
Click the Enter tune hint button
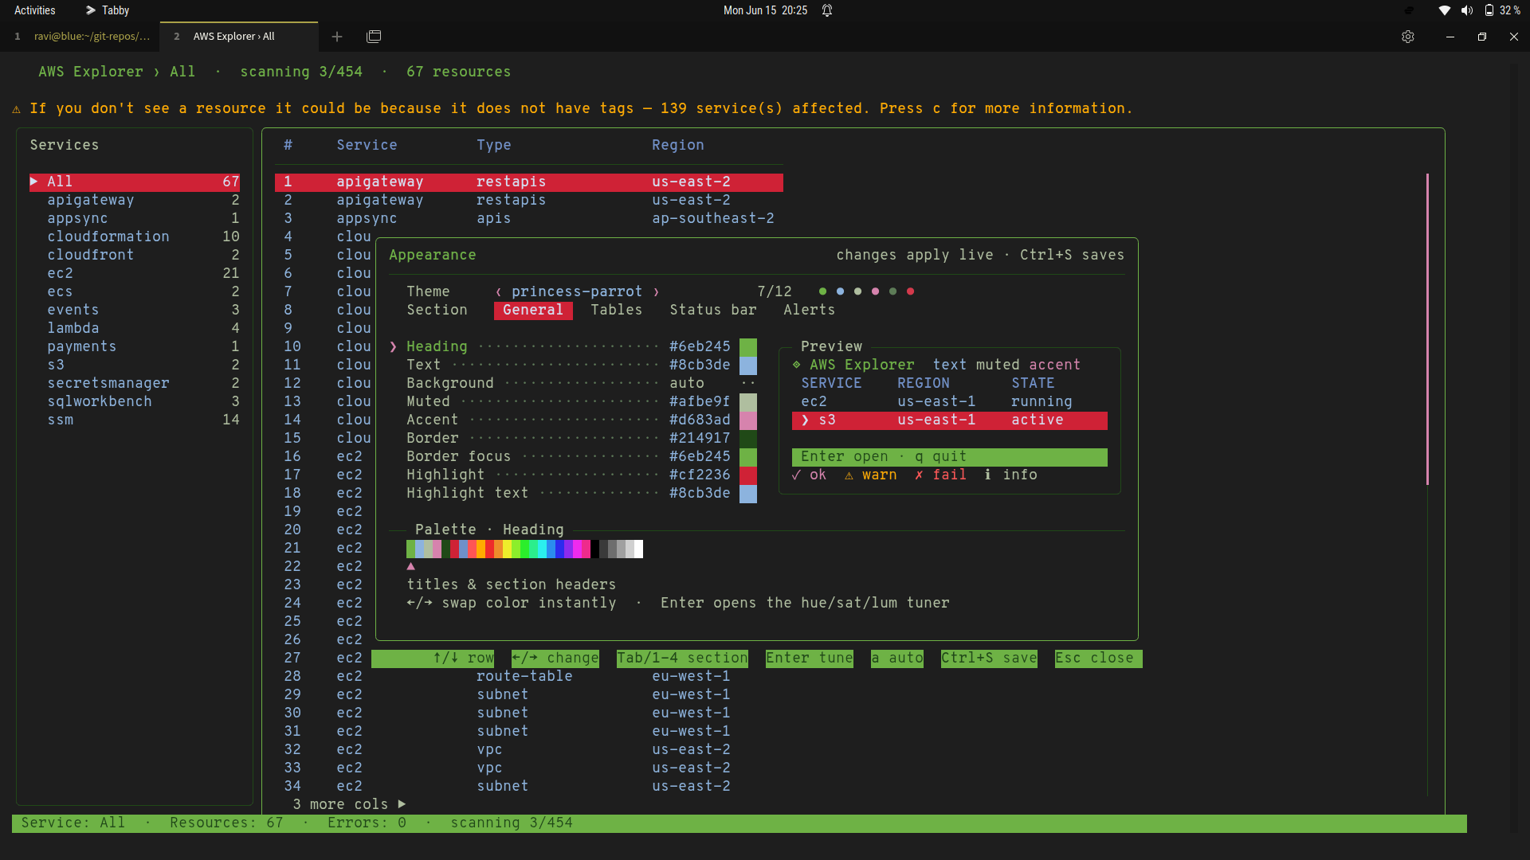809,659
